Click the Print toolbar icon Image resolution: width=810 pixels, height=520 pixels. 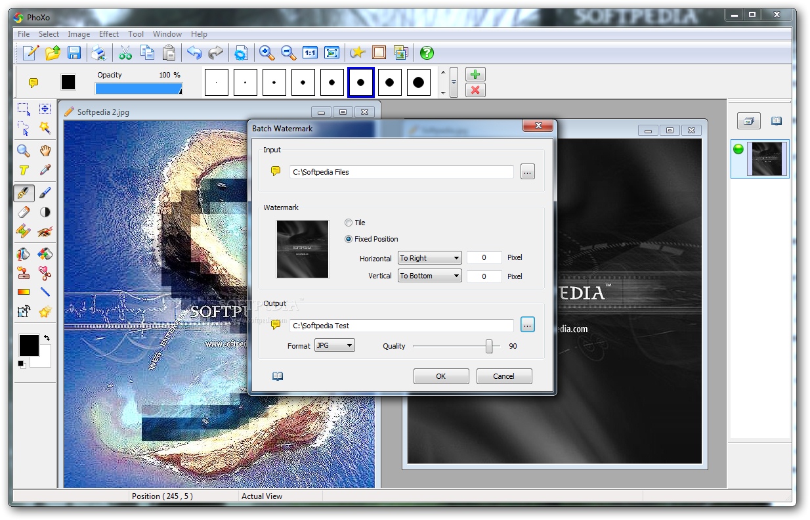pyautogui.click(x=98, y=53)
